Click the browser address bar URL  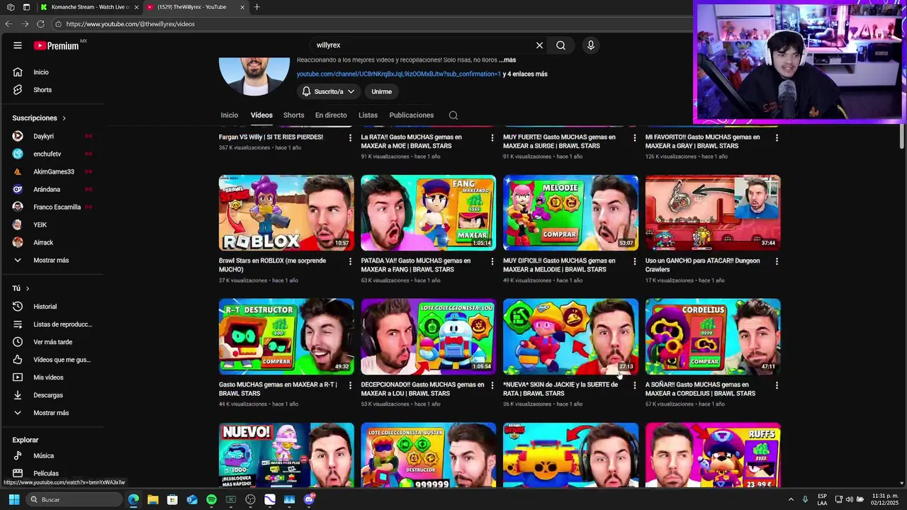130,24
